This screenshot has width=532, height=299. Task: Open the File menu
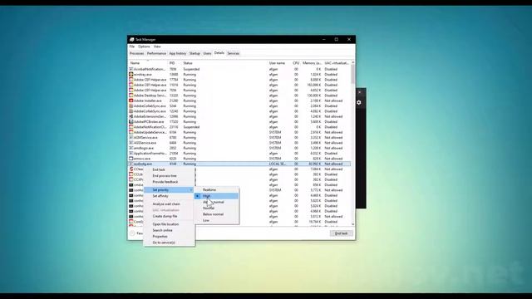pos(132,47)
